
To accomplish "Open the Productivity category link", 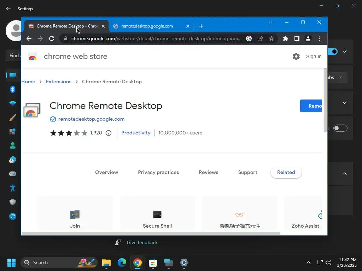I will click(136, 133).
